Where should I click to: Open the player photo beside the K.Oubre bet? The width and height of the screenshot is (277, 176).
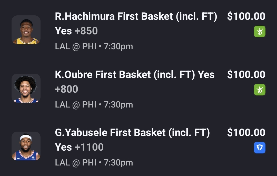[x=26, y=88]
